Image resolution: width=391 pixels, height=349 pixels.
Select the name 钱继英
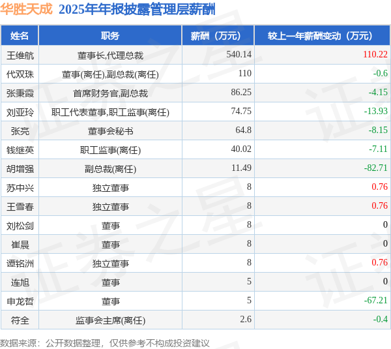coord(20,150)
